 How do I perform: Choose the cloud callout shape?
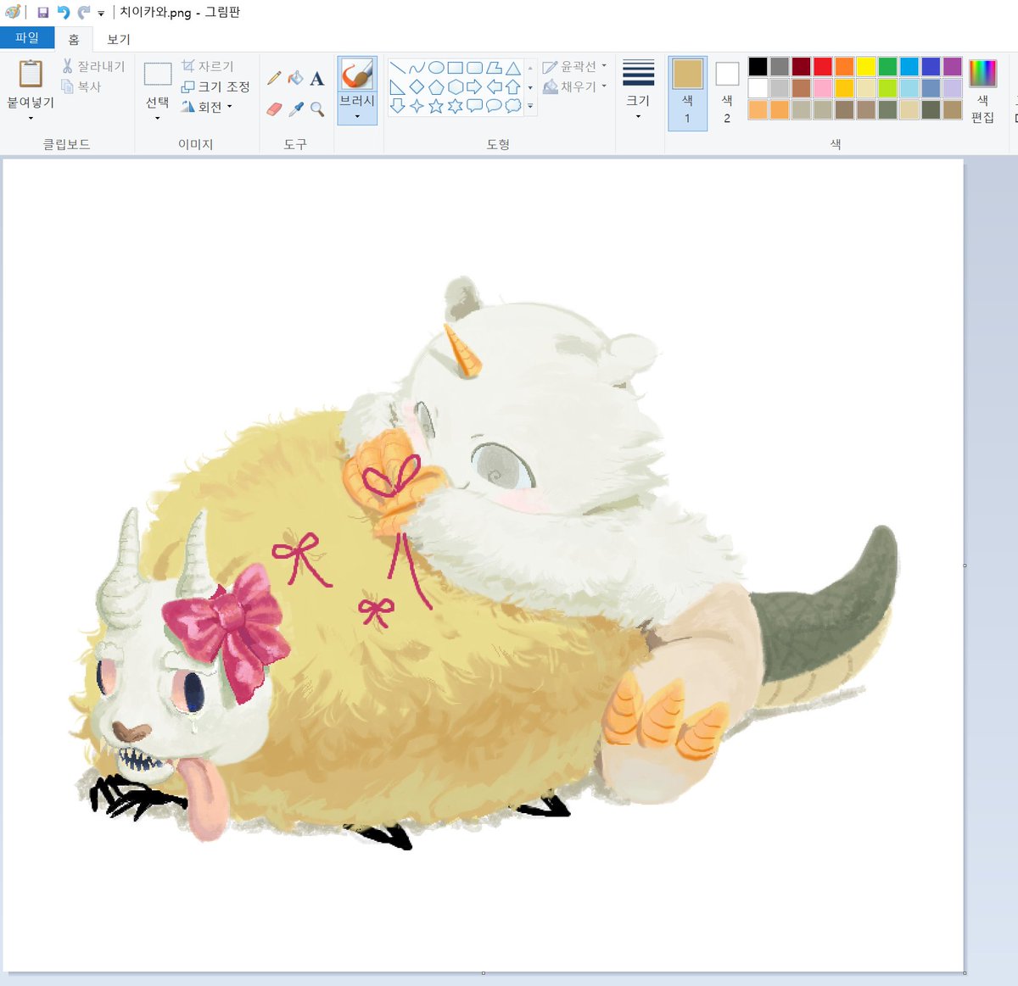pos(513,106)
